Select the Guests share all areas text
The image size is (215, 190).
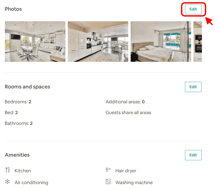click(x=128, y=112)
